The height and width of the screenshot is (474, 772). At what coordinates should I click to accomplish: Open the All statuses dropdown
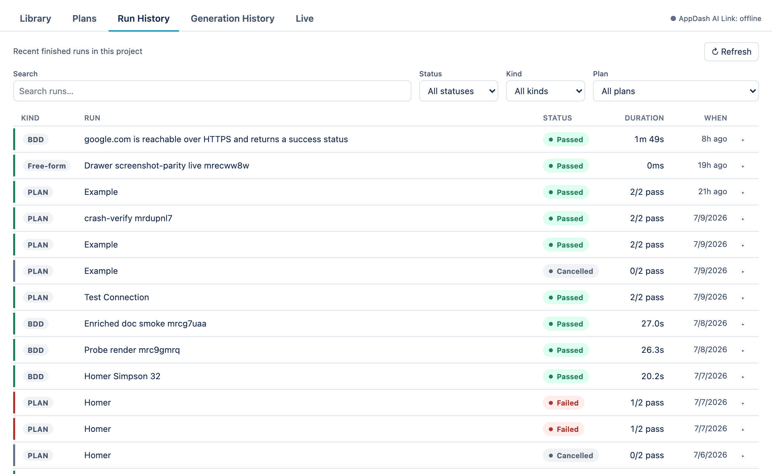point(458,91)
